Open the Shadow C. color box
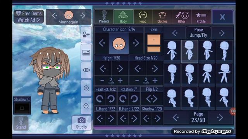 click(x=22, y=108)
